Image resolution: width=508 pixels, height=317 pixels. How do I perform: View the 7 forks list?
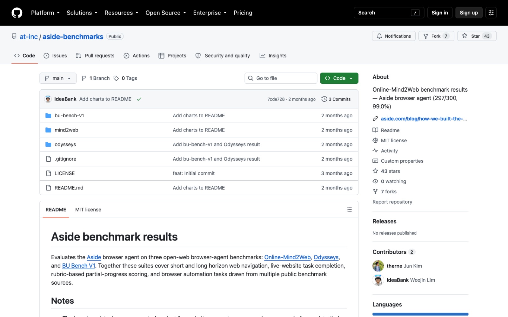tap(384, 191)
